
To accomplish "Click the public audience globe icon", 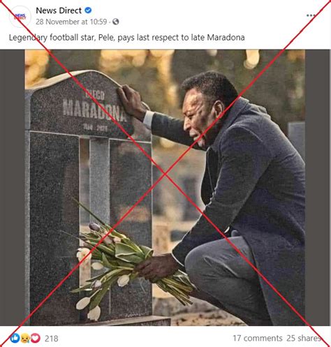I will pyautogui.click(x=116, y=22).
